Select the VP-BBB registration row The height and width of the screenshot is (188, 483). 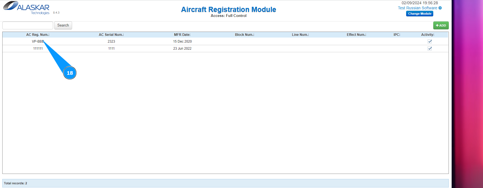[x=37, y=41]
